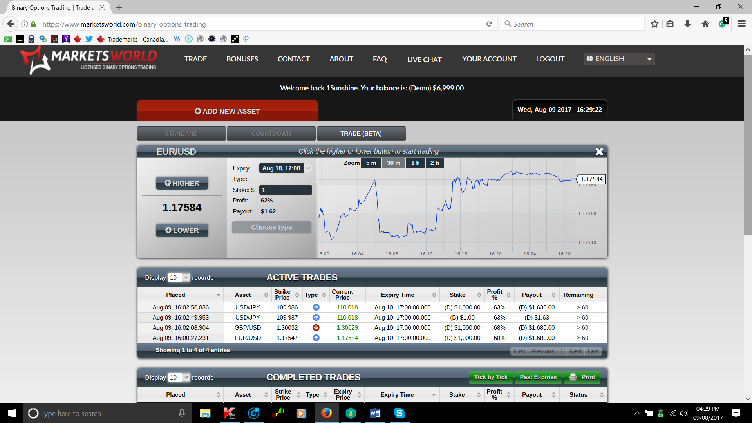Click type icon in USD/JPY 109.986 row

tap(316, 307)
